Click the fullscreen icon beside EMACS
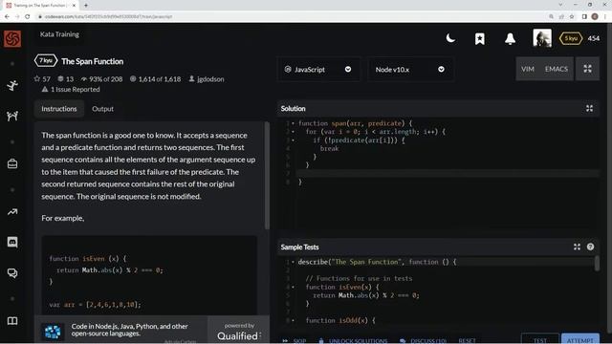This screenshot has height=344, width=612. [x=587, y=69]
